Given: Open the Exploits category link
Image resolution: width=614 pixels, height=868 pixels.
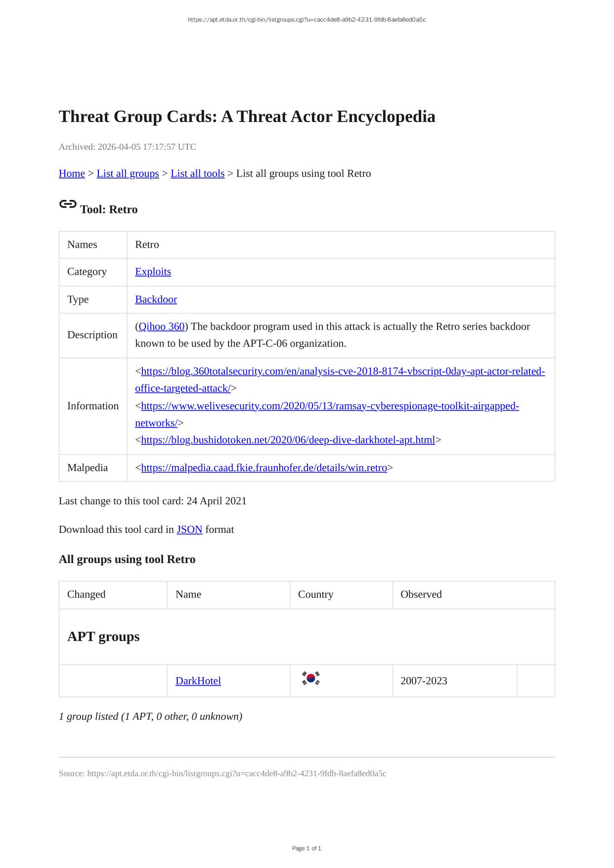Looking at the screenshot, I should tap(153, 272).
